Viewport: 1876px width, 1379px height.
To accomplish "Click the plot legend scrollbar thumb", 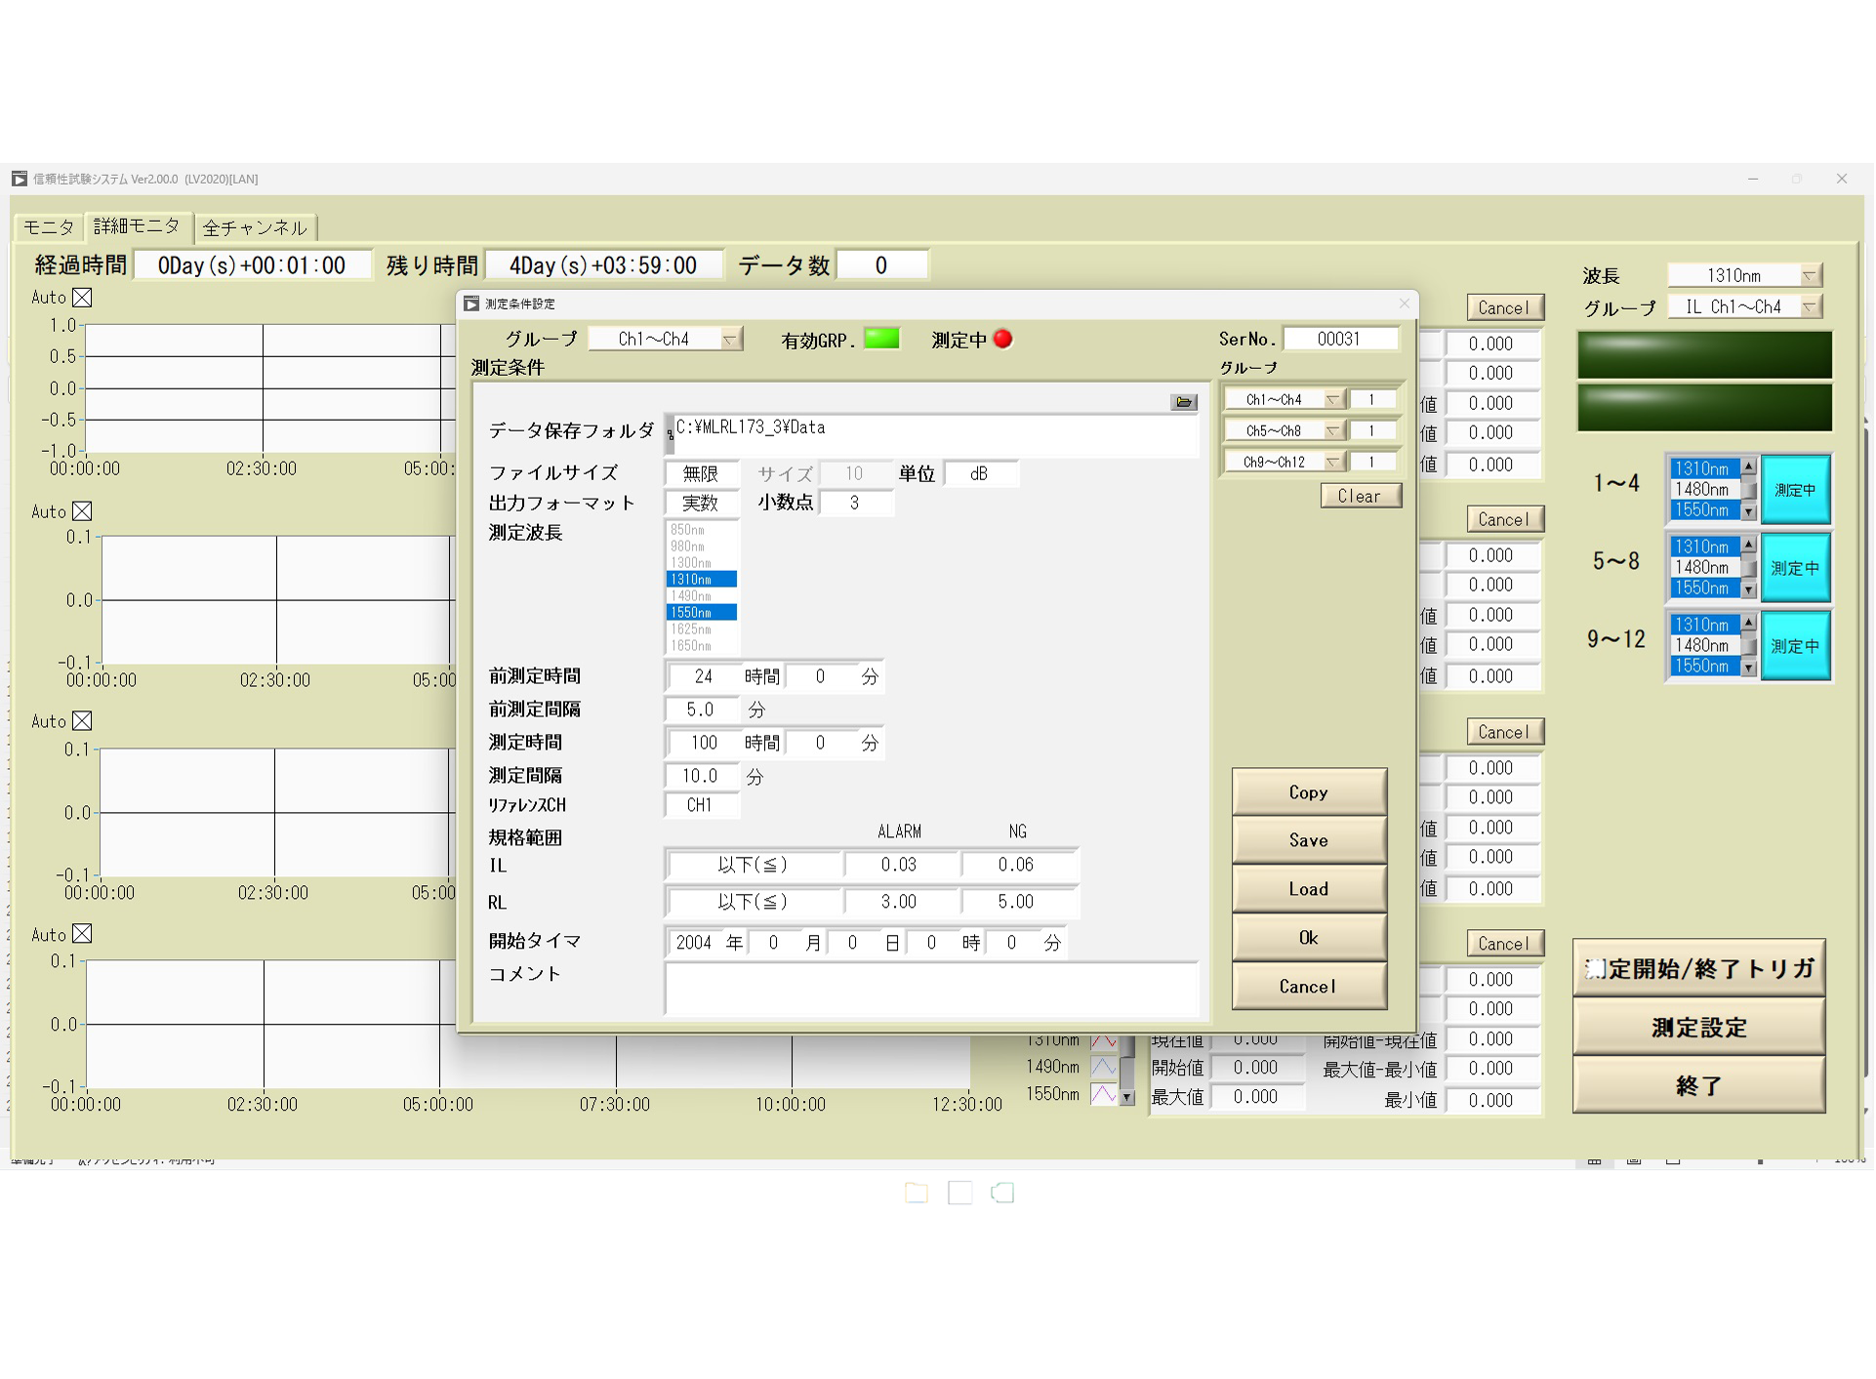I will pos(1128,1047).
